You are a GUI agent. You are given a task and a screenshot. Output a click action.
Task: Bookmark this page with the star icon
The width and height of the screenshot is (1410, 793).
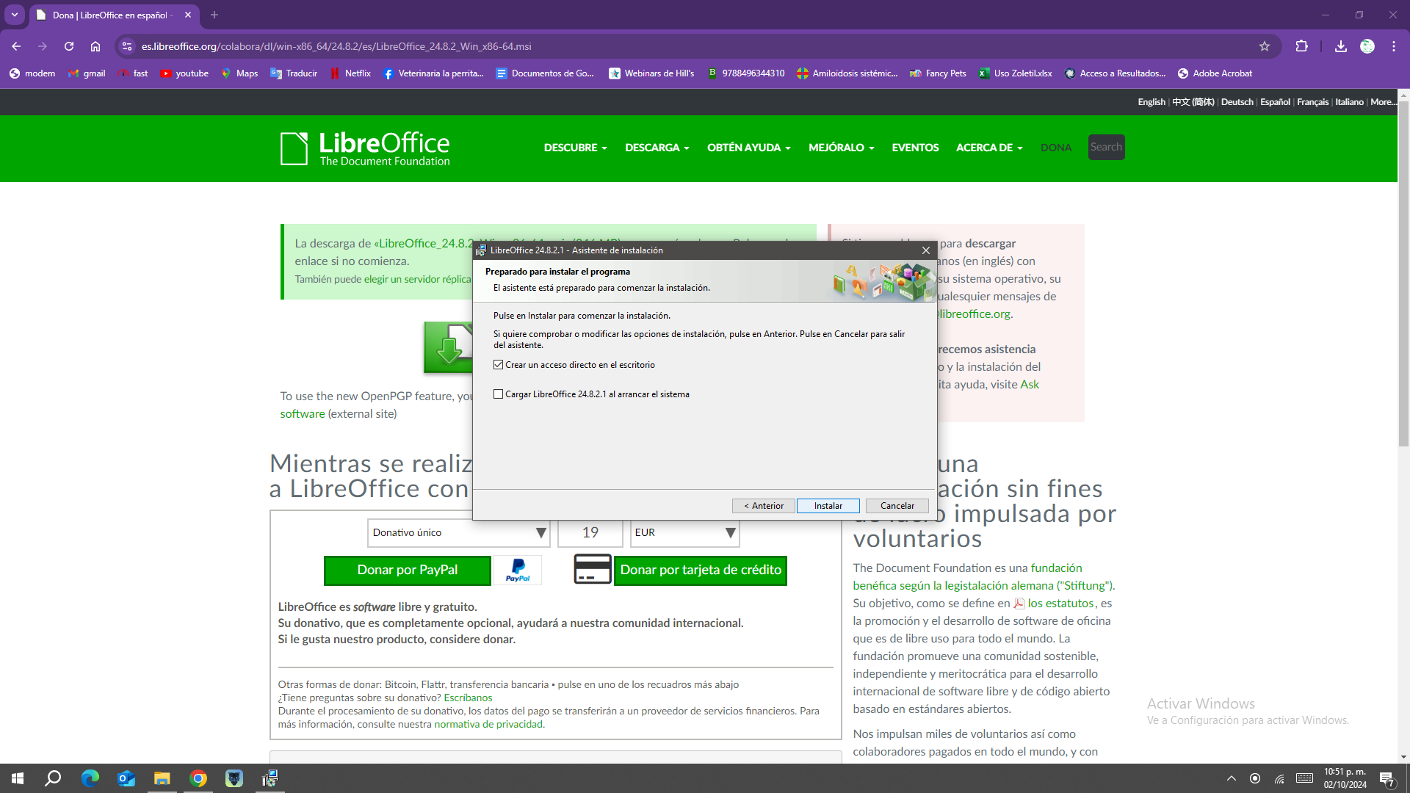[1265, 46]
